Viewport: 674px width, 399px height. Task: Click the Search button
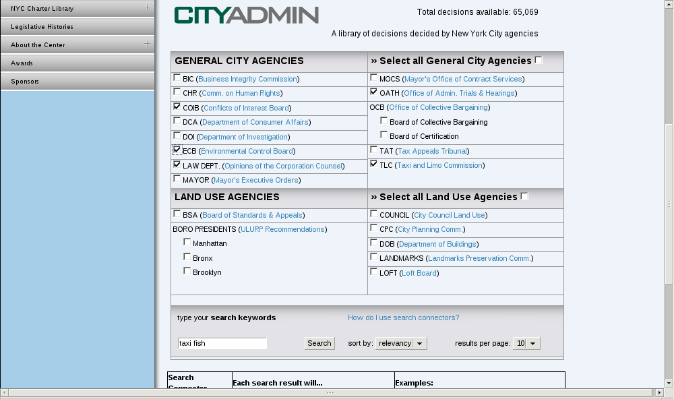(319, 343)
